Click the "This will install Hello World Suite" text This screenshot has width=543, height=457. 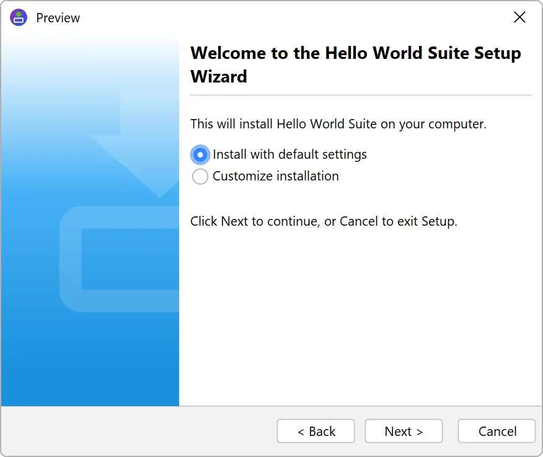[338, 124]
